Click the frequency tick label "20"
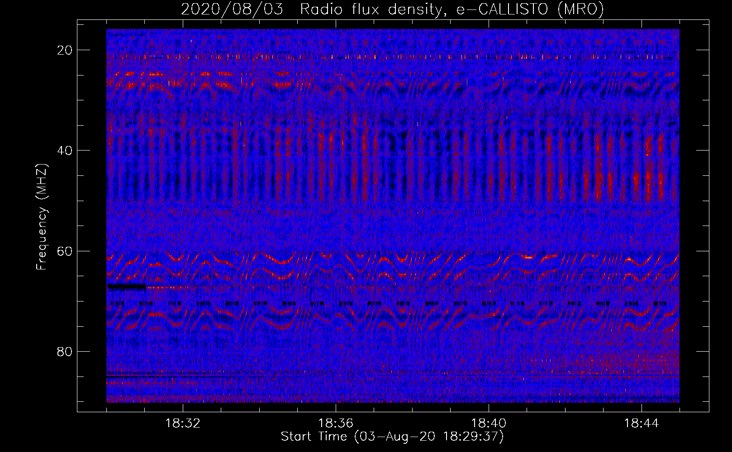The height and width of the screenshot is (452, 732). [x=65, y=50]
